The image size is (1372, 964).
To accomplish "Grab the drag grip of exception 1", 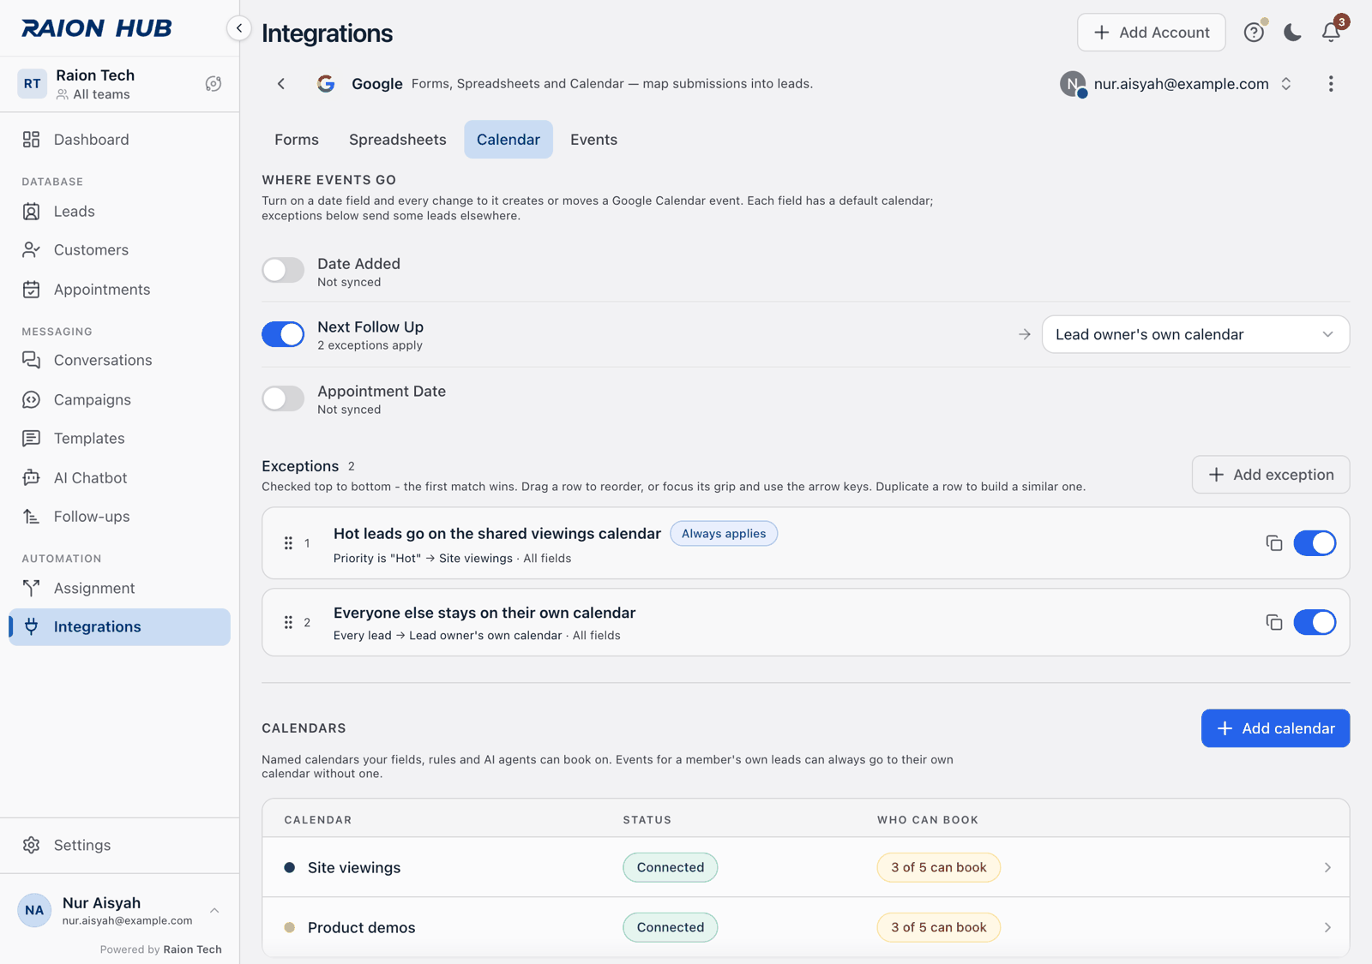I will pos(288,543).
